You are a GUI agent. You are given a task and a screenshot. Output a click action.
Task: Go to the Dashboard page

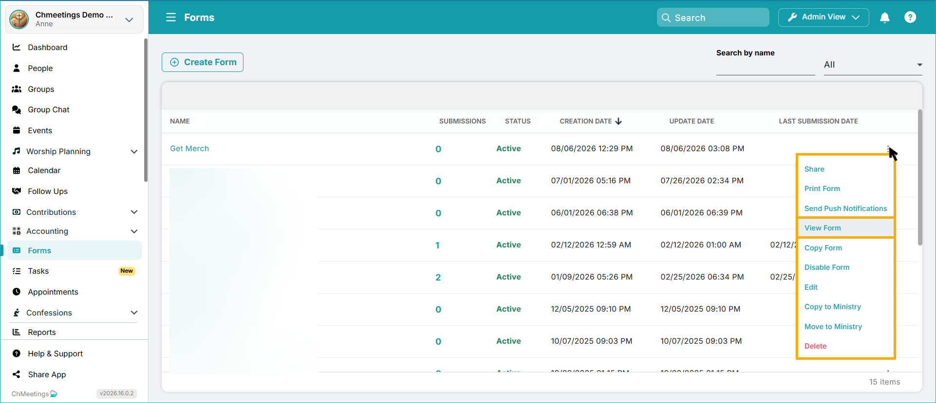click(47, 47)
